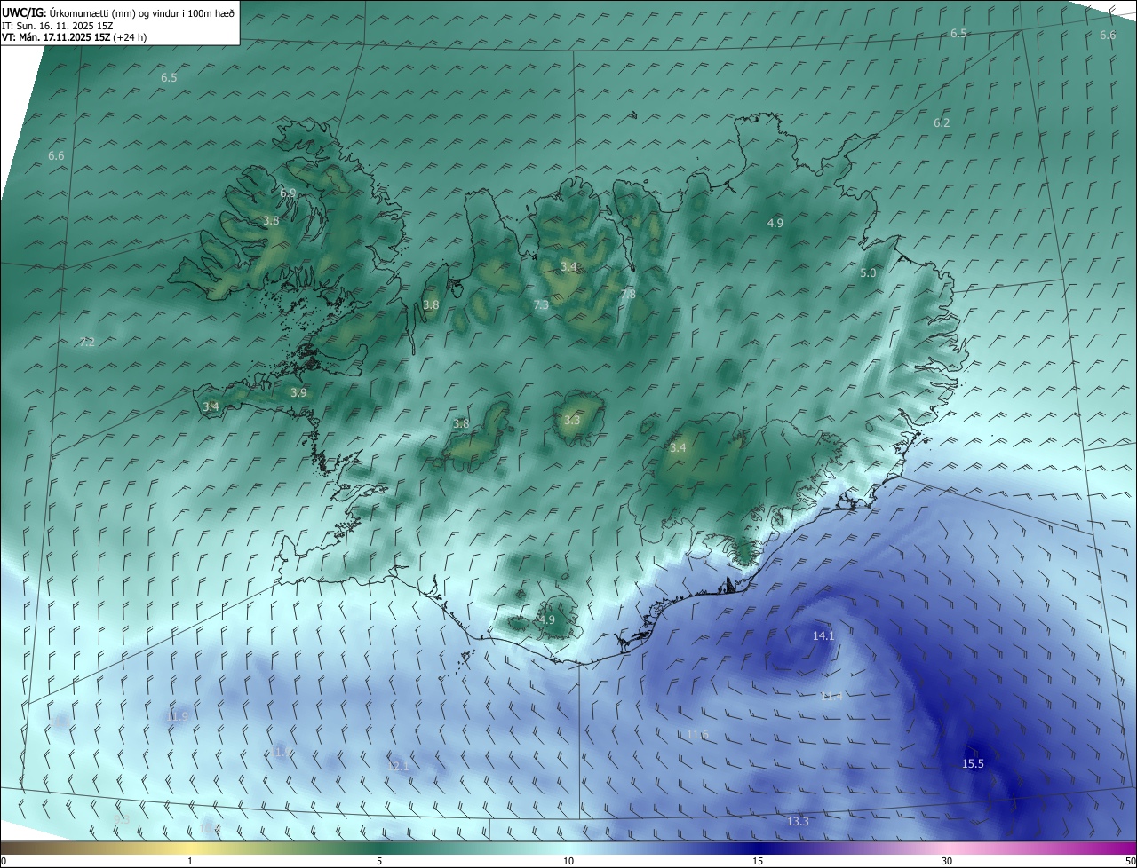
Task: Click the 7.8 value in north Iceland
Action: point(628,295)
